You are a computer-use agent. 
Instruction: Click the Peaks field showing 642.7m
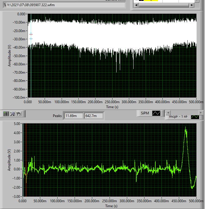[x=94, y=116]
